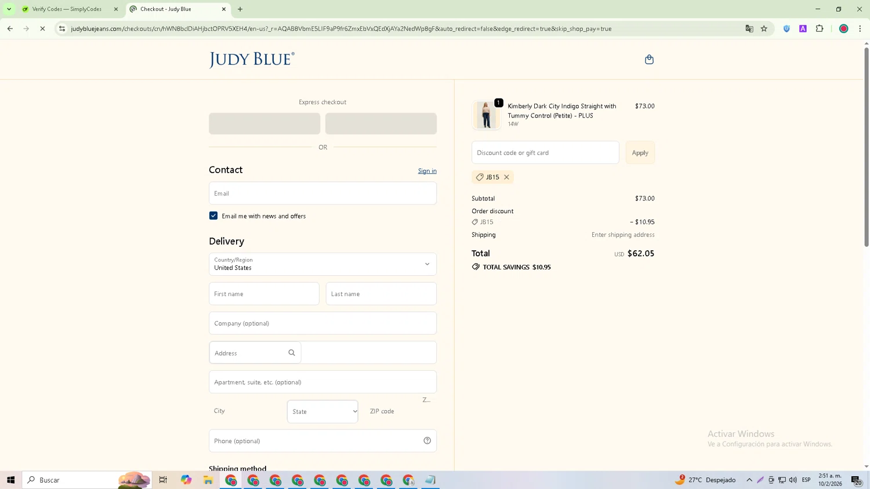Open the tab search dropdown arrow
Viewport: 870px width, 489px height.
[x=9, y=9]
